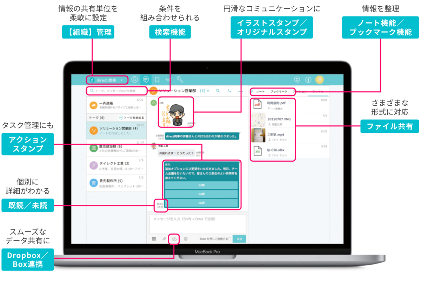Open the stamp grid icon beside the input

[x=153, y=239]
